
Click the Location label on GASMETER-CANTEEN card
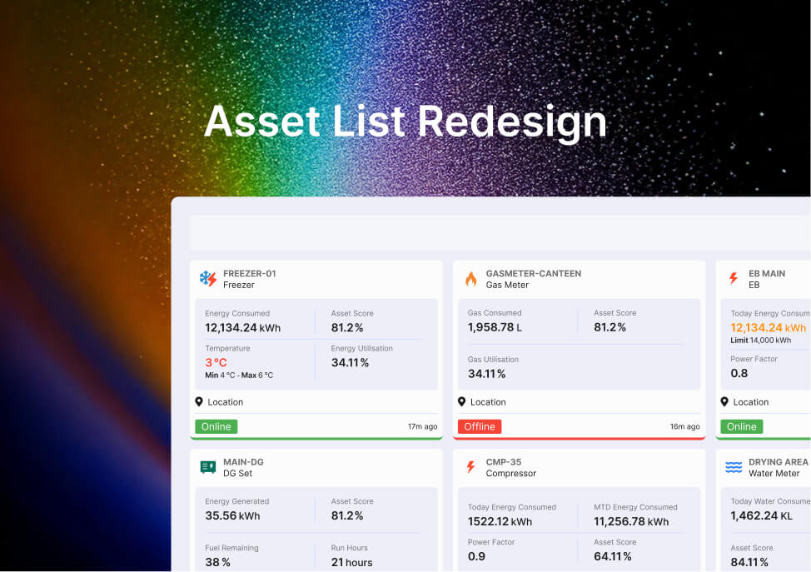488,402
